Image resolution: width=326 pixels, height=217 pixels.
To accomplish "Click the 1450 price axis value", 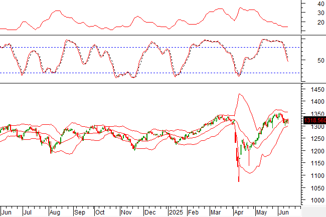I will pos(317,90).
